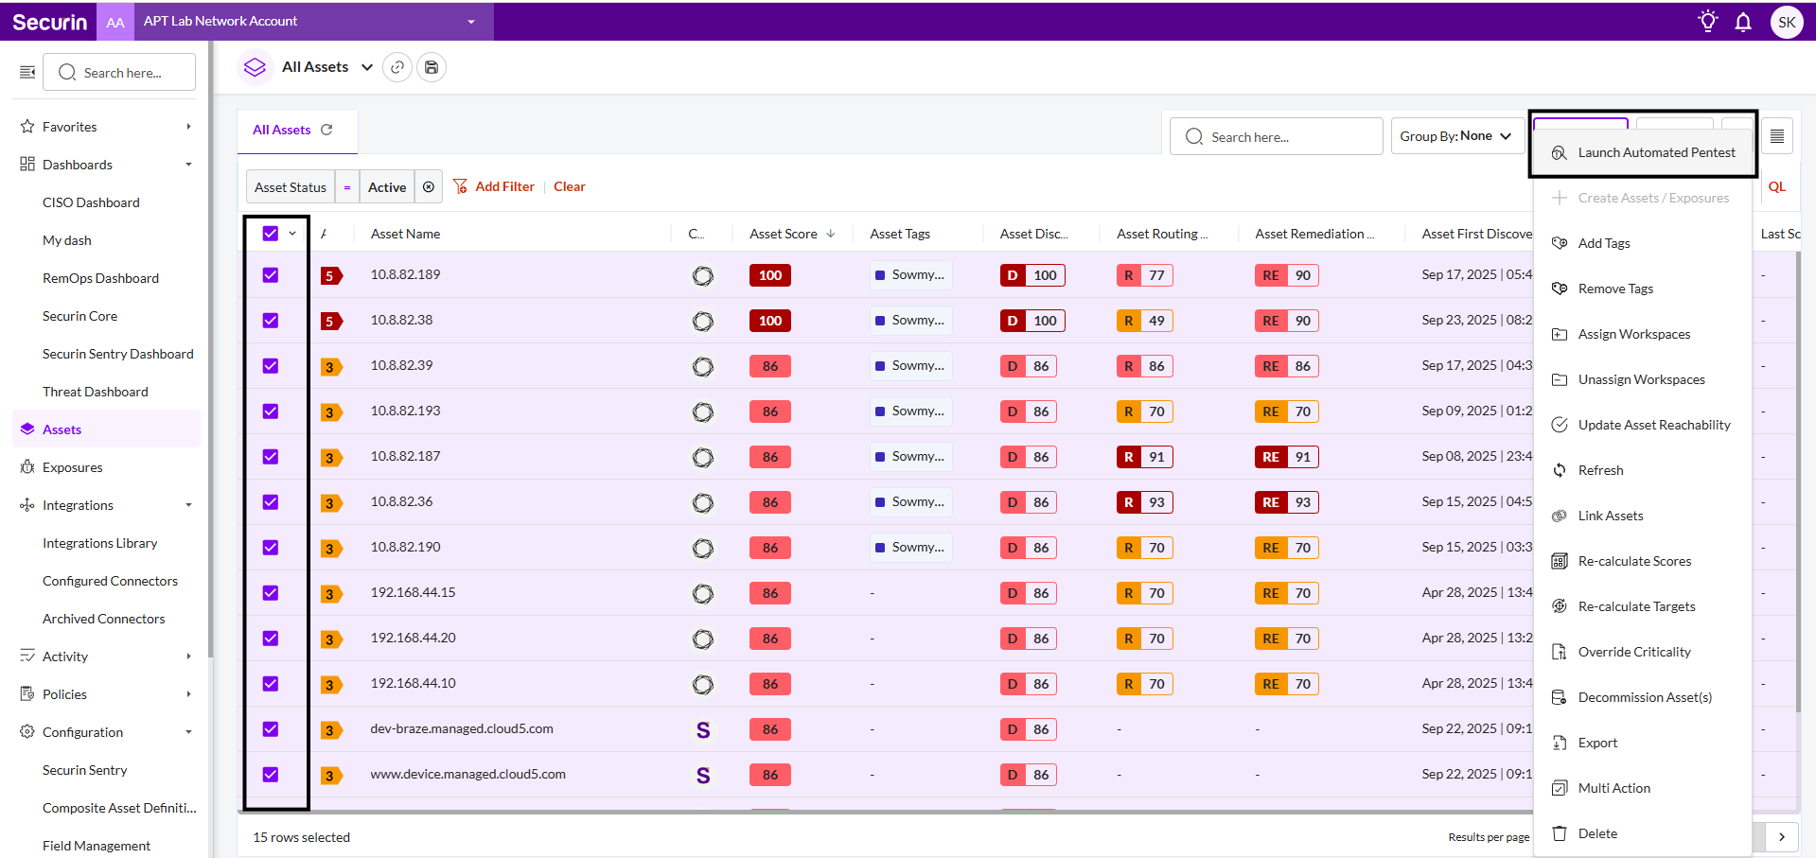Open Assets in the sidebar

coord(106,429)
